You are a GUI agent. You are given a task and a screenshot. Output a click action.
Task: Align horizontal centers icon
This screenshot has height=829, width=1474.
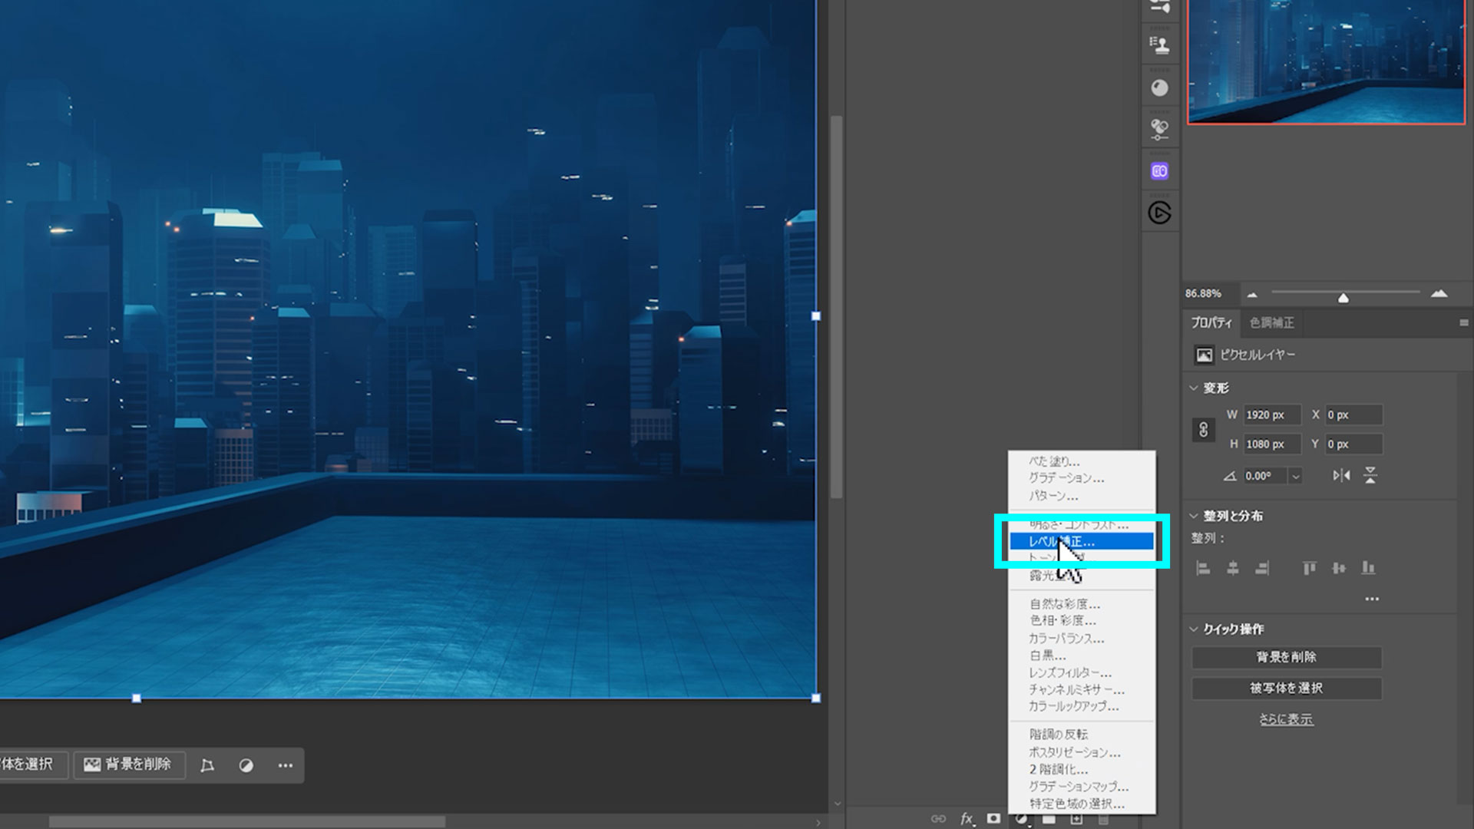pos(1232,568)
